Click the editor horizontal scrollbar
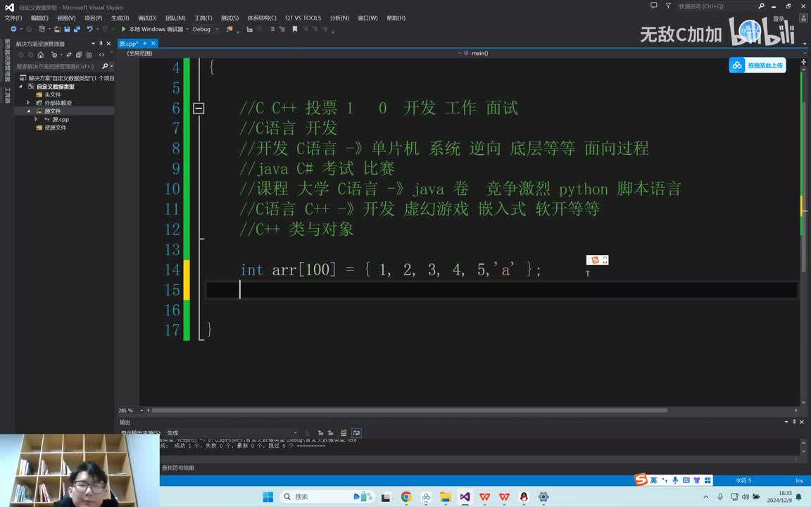811x507 pixels. click(408, 411)
